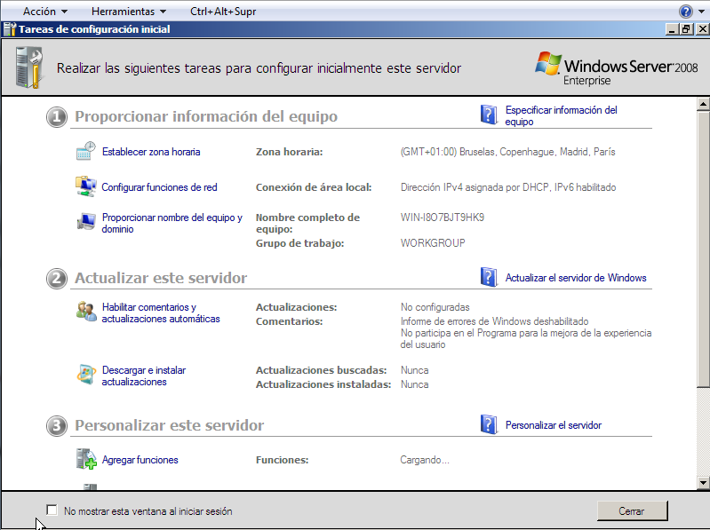
Task: Click the scrollbar up arrow
Action: [703, 104]
